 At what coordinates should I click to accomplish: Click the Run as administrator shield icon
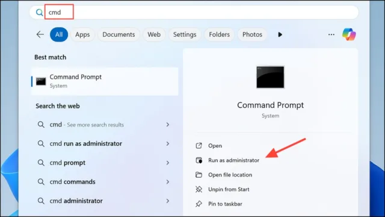pyautogui.click(x=199, y=160)
